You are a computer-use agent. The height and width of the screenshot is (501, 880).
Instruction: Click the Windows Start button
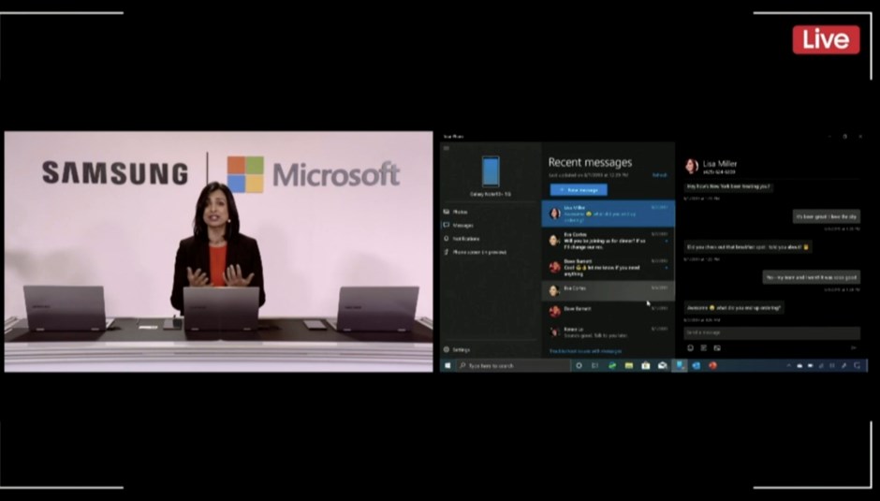(x=447, y=365)
